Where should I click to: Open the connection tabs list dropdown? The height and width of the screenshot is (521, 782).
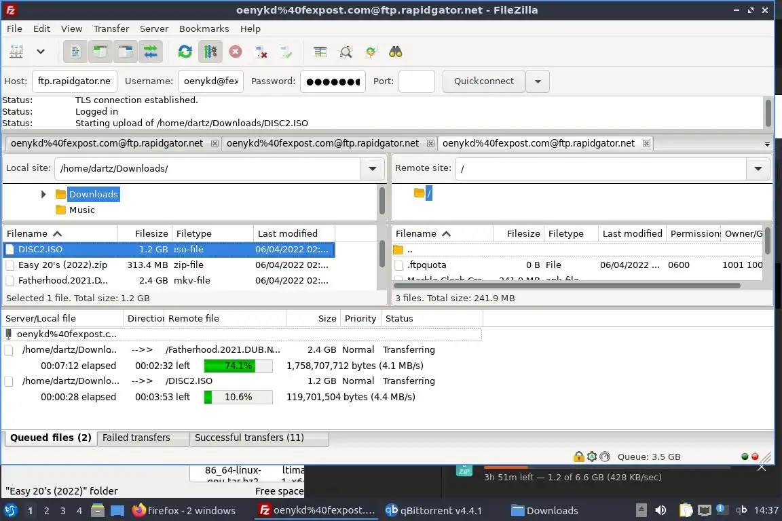[x=767, y=144]
